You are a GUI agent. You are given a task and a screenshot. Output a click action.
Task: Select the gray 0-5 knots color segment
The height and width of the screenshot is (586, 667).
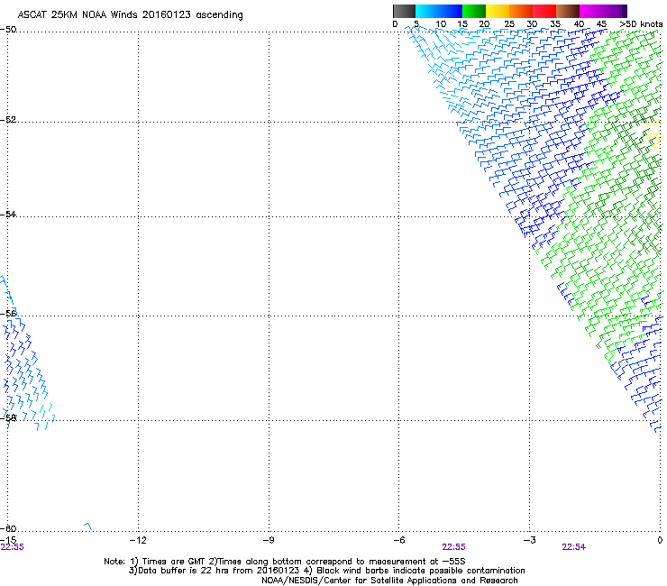[x=404, y=11]
